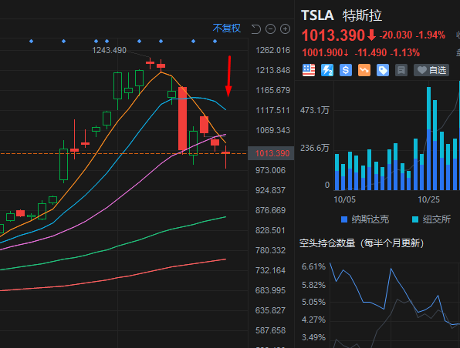Click the 236.6万 volume axis label

coord(315,148)
